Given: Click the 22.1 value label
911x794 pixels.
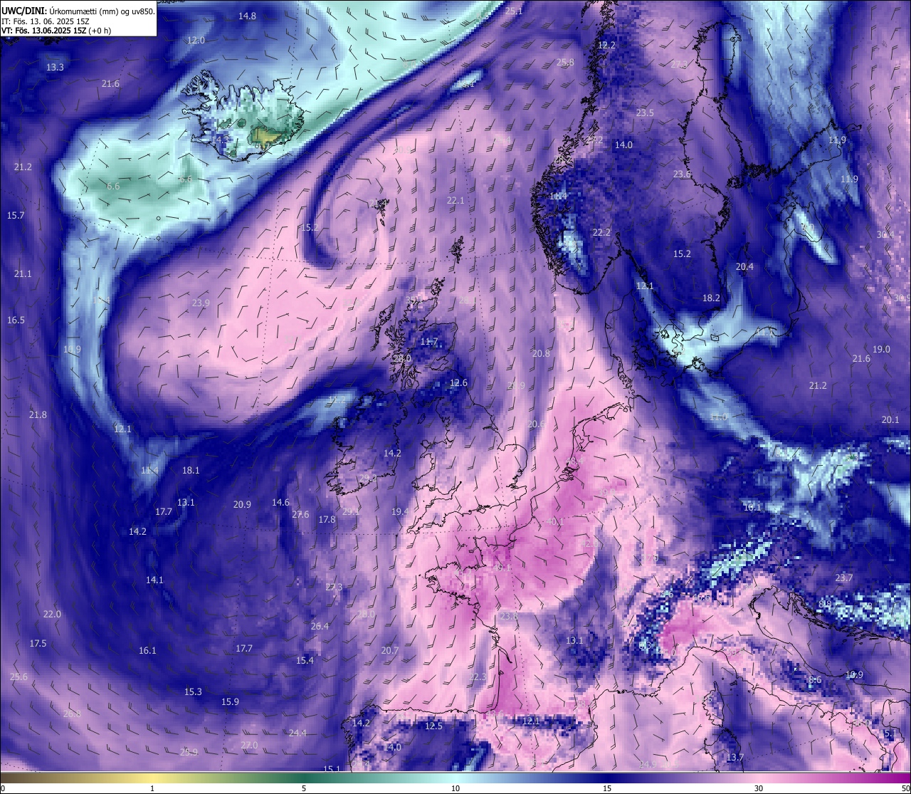Looking at the screenshot, I should point(455,200).
